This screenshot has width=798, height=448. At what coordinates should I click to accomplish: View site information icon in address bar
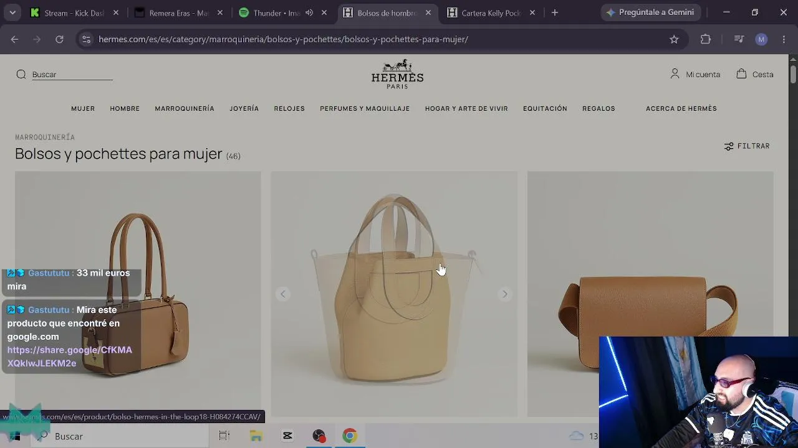pos(86,39)
